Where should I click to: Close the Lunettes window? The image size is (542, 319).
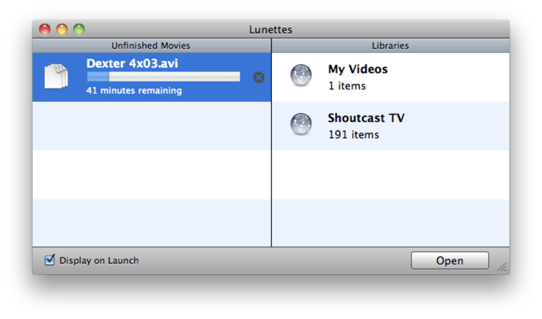coord(45,30)
